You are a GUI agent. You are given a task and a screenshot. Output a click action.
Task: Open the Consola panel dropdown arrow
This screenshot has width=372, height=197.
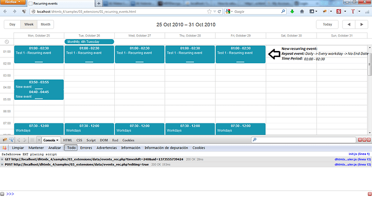tap(57, 140)
